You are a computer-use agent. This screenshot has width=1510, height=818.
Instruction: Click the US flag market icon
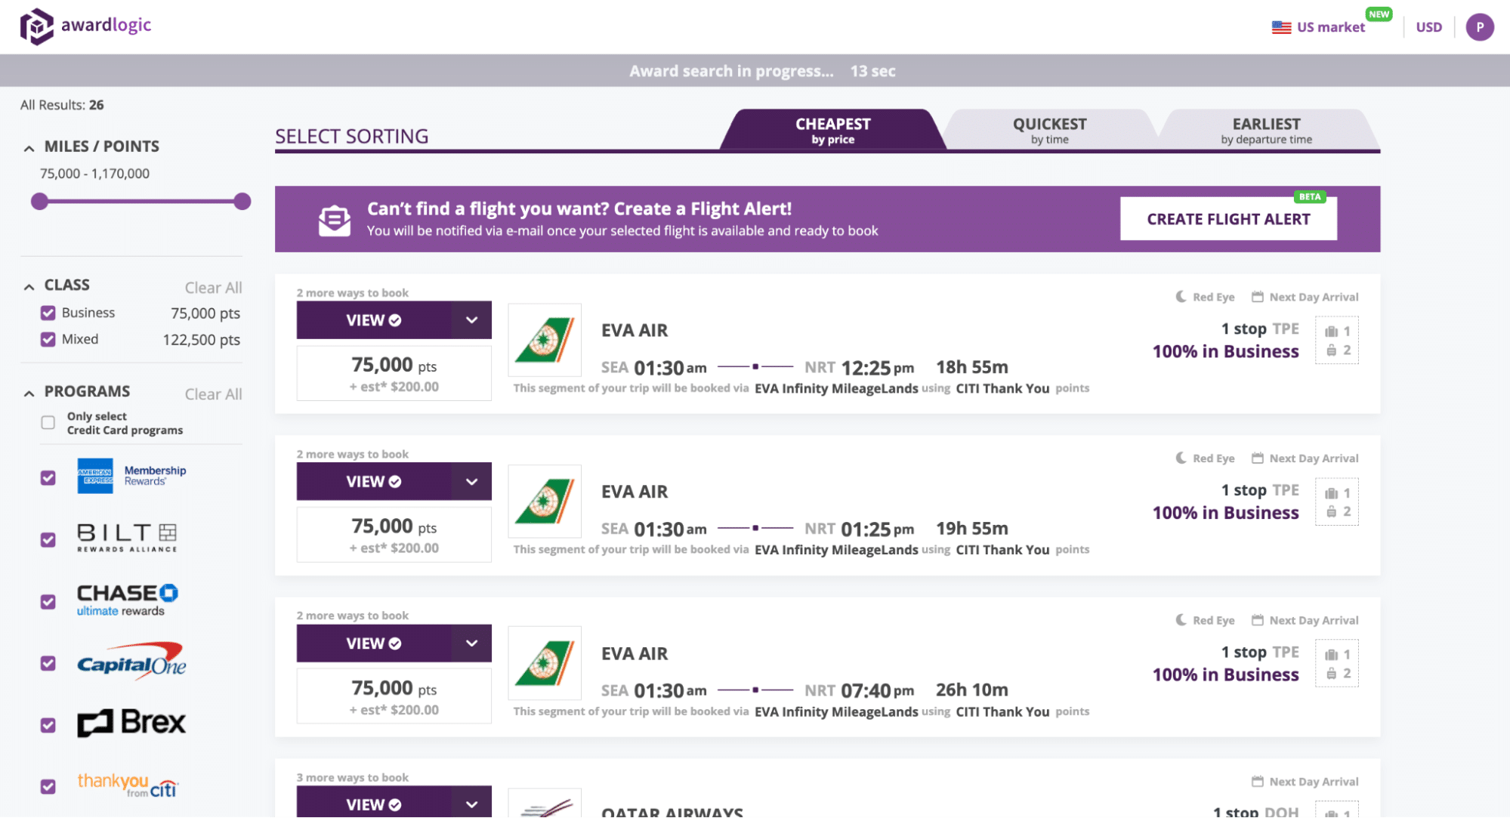[x=1281, y=27]
